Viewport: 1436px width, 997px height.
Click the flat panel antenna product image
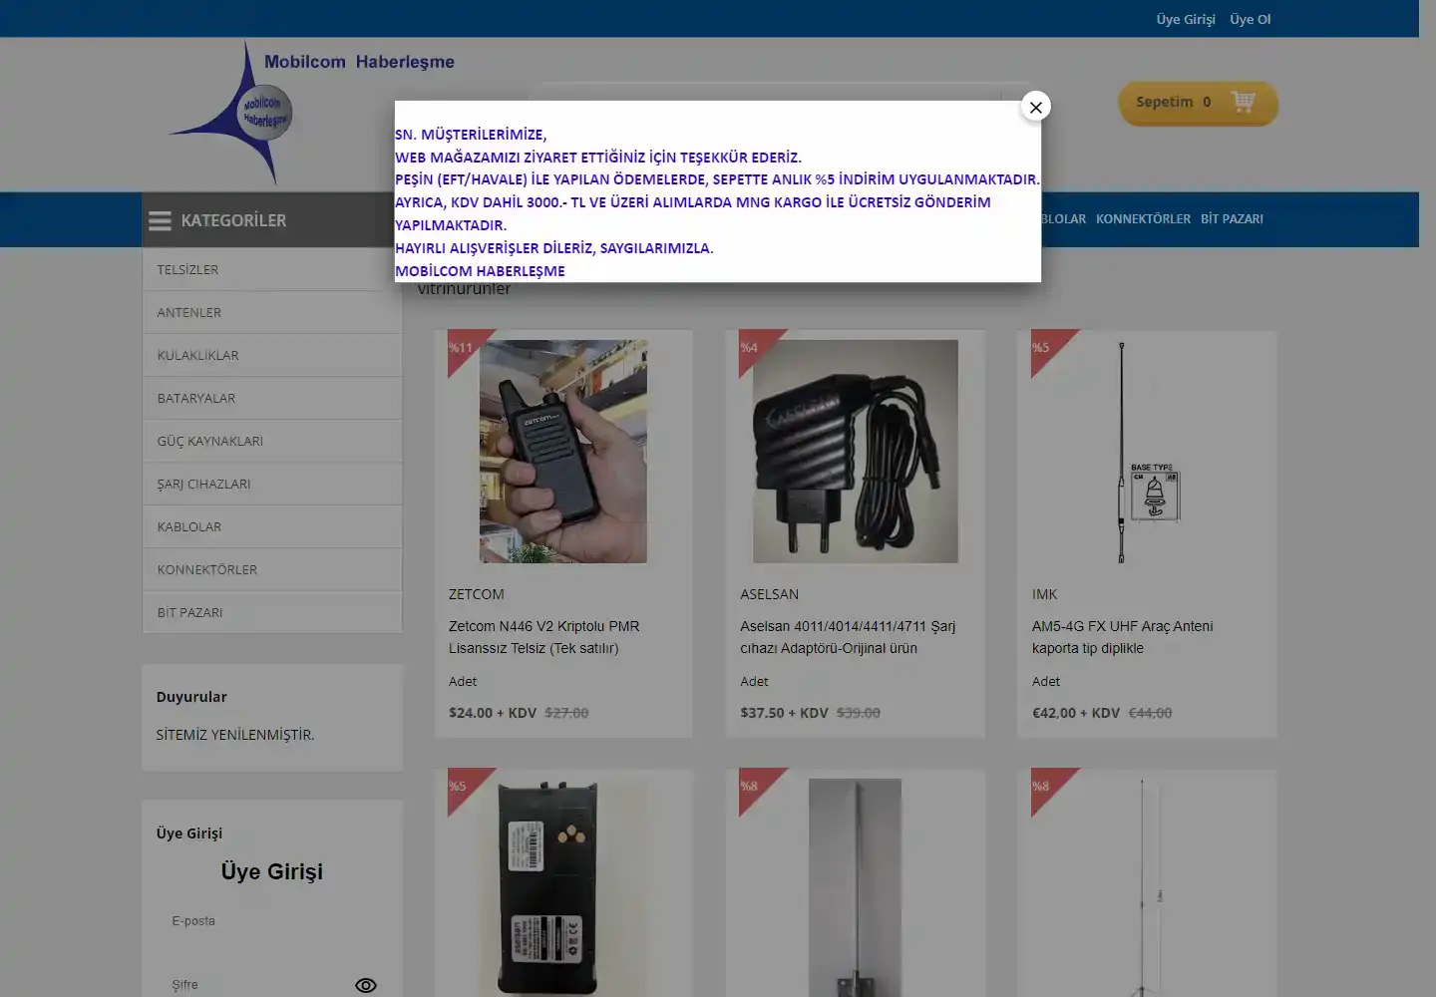coord(856,887)
